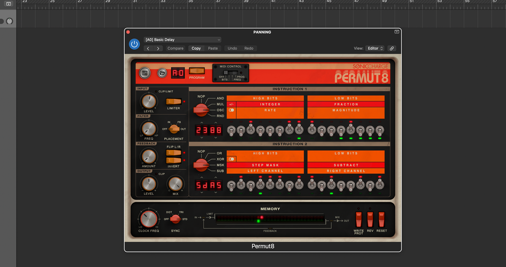Click the blue power bypass icon
Viewport: 506px width, 267px height.
click(x=134, y=44)
